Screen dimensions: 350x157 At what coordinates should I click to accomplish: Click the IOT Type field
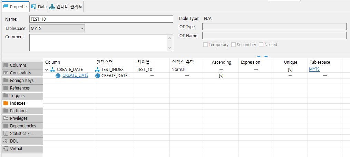coord(274,27)
